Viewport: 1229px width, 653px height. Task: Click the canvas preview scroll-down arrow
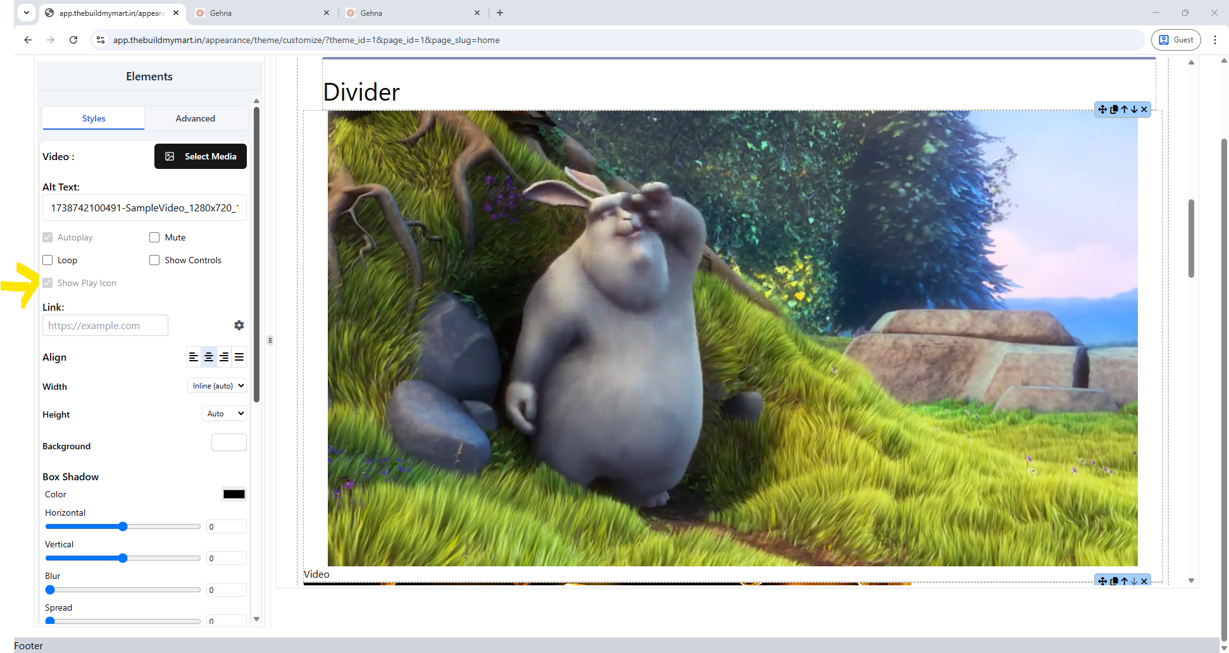pos(1191,580)
